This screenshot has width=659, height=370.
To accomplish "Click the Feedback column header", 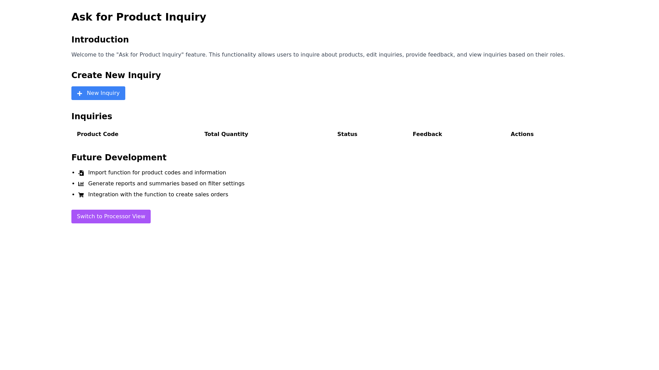I will tap(427, 134).
